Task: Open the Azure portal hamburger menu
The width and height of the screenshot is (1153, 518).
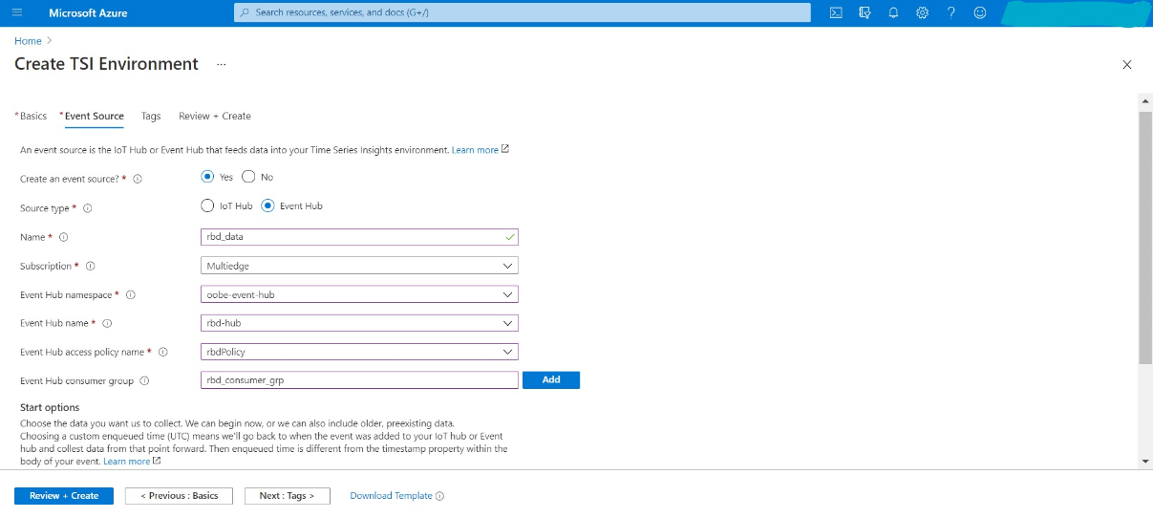Action: [17, 12]
